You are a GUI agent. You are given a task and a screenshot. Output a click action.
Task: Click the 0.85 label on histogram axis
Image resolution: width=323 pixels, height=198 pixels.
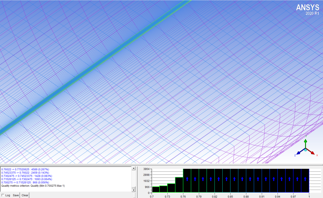[x=230, y=197]
